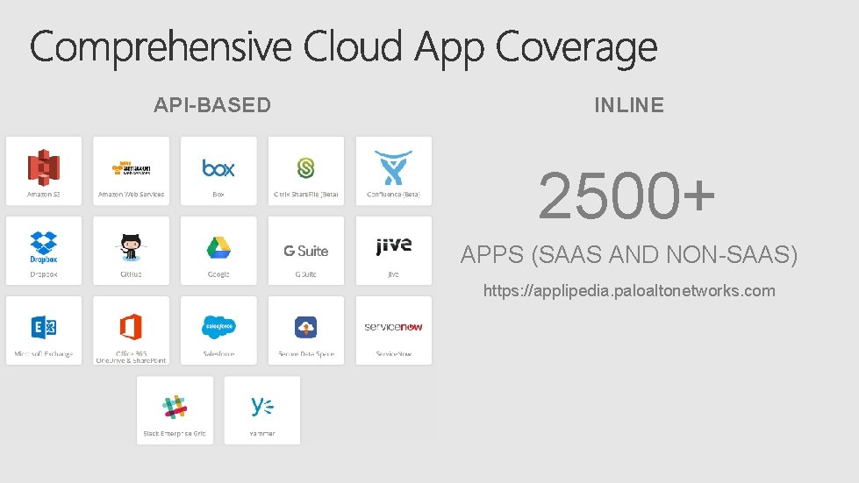
Task: Click the Google Drive icon
Action: 218,248
